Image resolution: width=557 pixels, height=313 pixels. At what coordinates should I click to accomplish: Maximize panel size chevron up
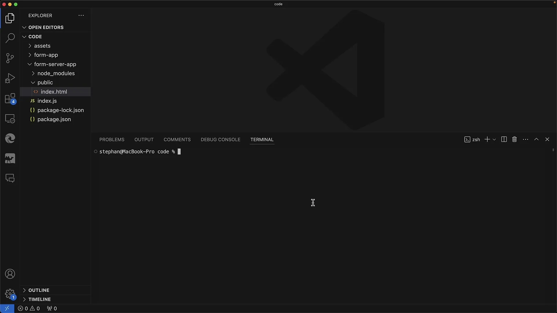pyautogui.click(x=536, y=139)
